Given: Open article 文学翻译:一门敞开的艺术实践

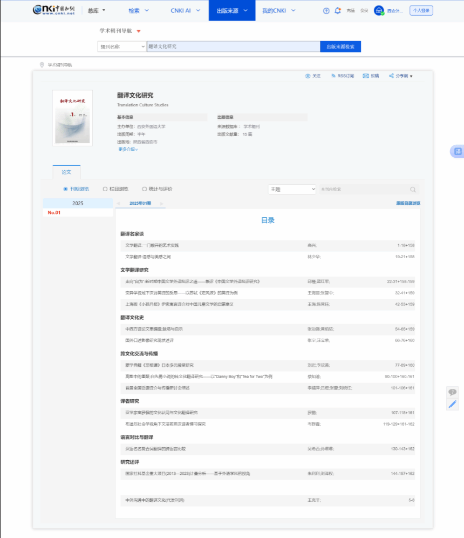Looking at the screenshot, I should 152,245.
